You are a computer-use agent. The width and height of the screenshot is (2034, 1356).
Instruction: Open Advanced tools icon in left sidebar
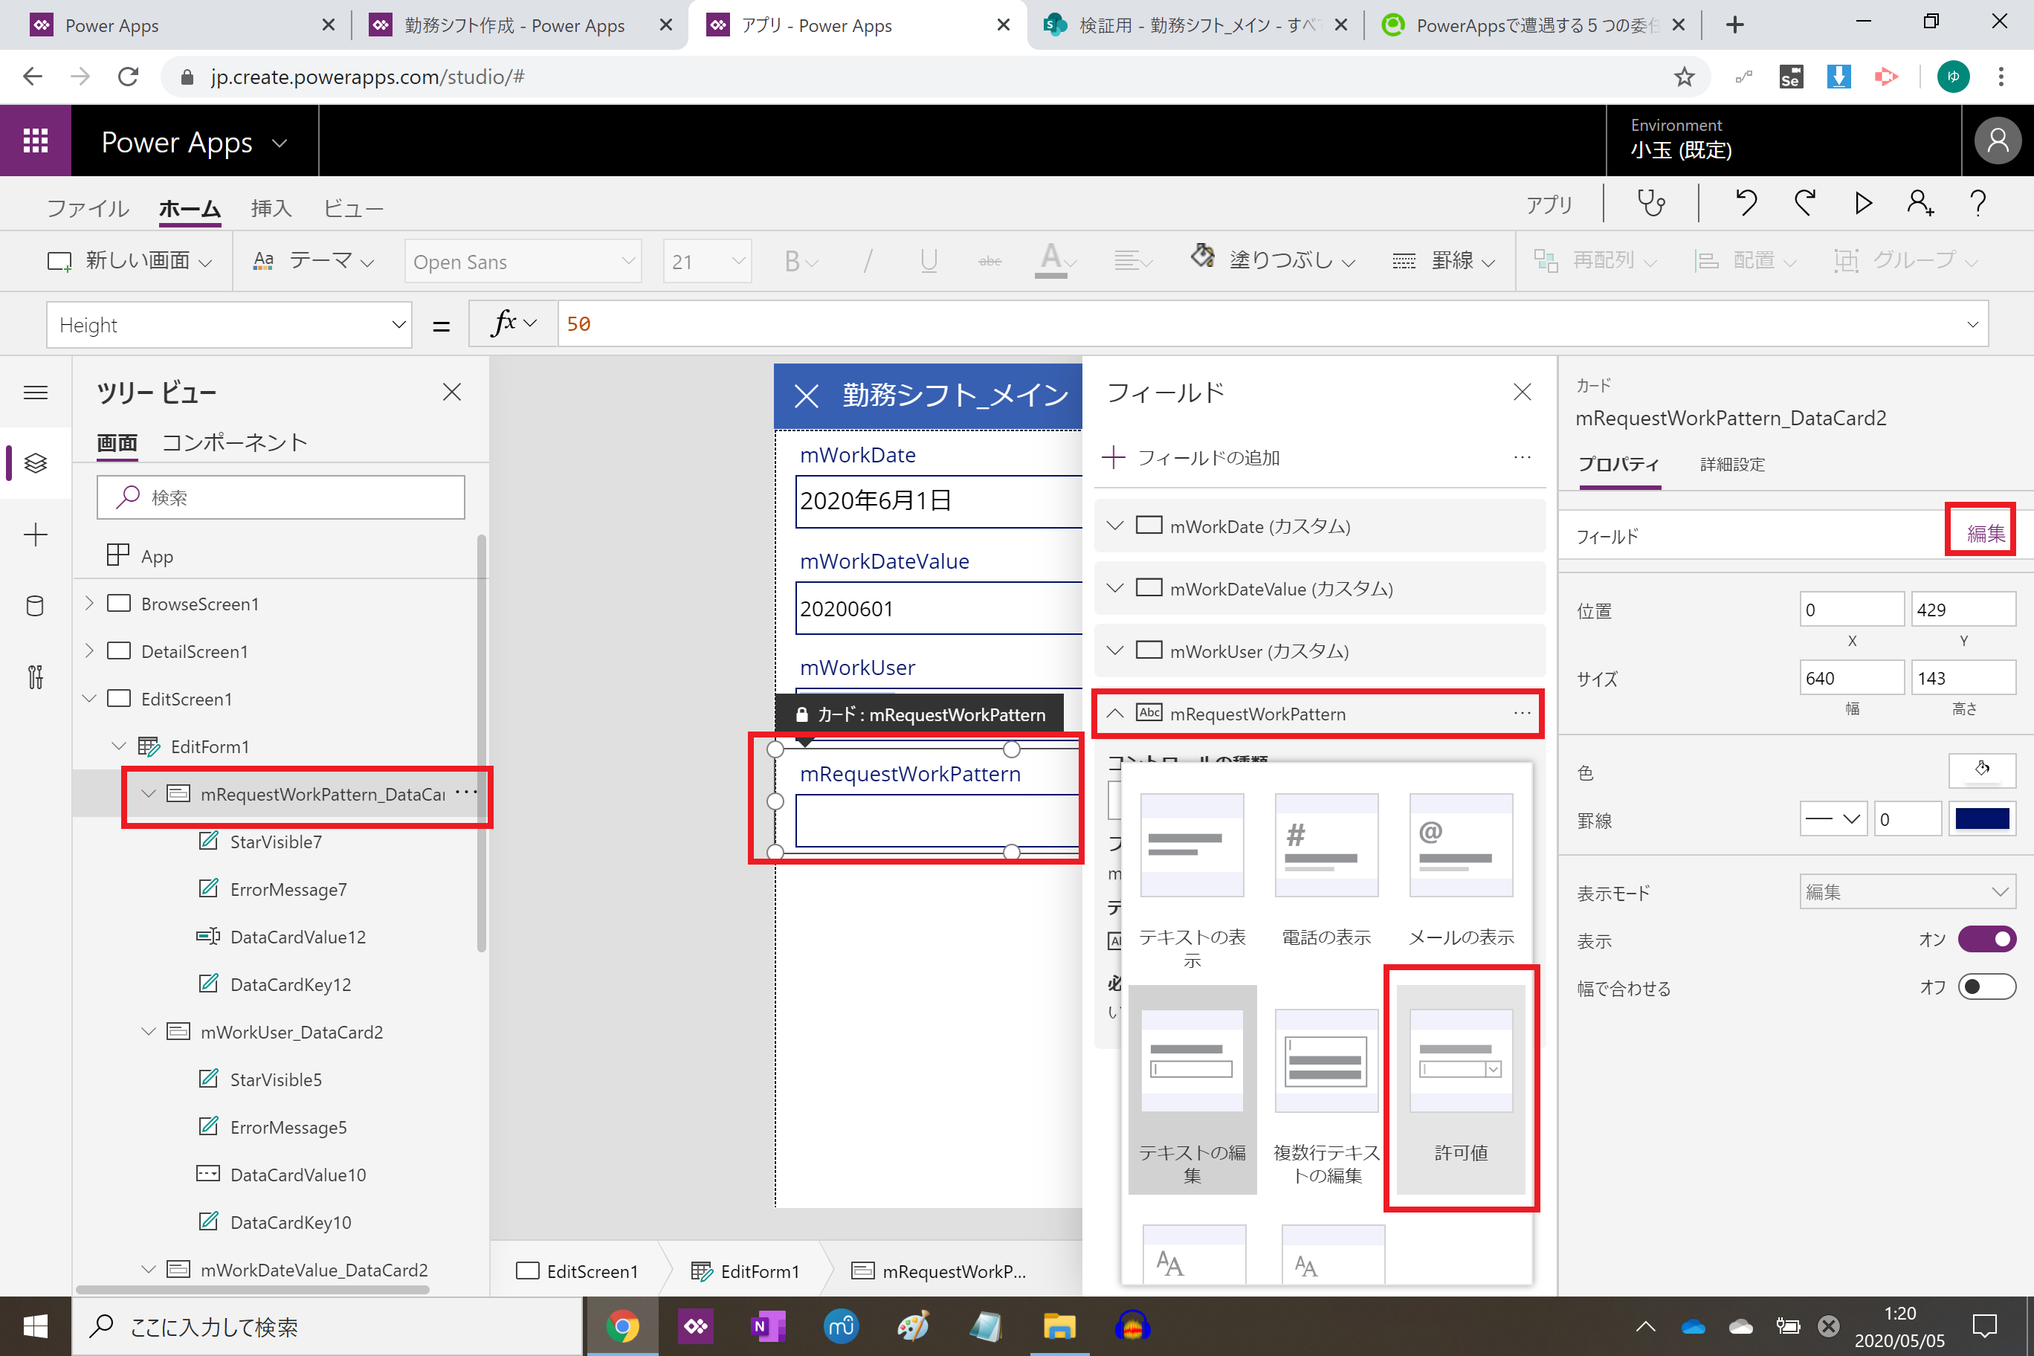coord(36,677)
